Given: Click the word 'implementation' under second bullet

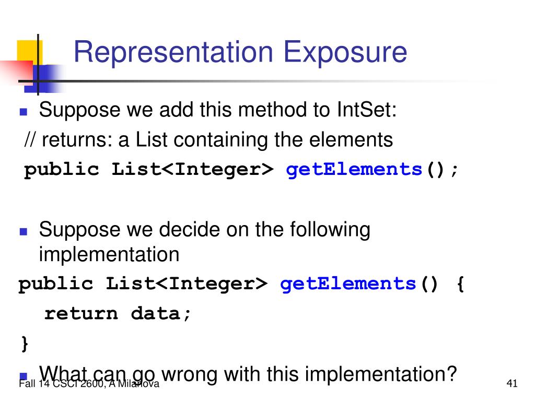Looking at the screenshot, I should [x=109, y=254].
